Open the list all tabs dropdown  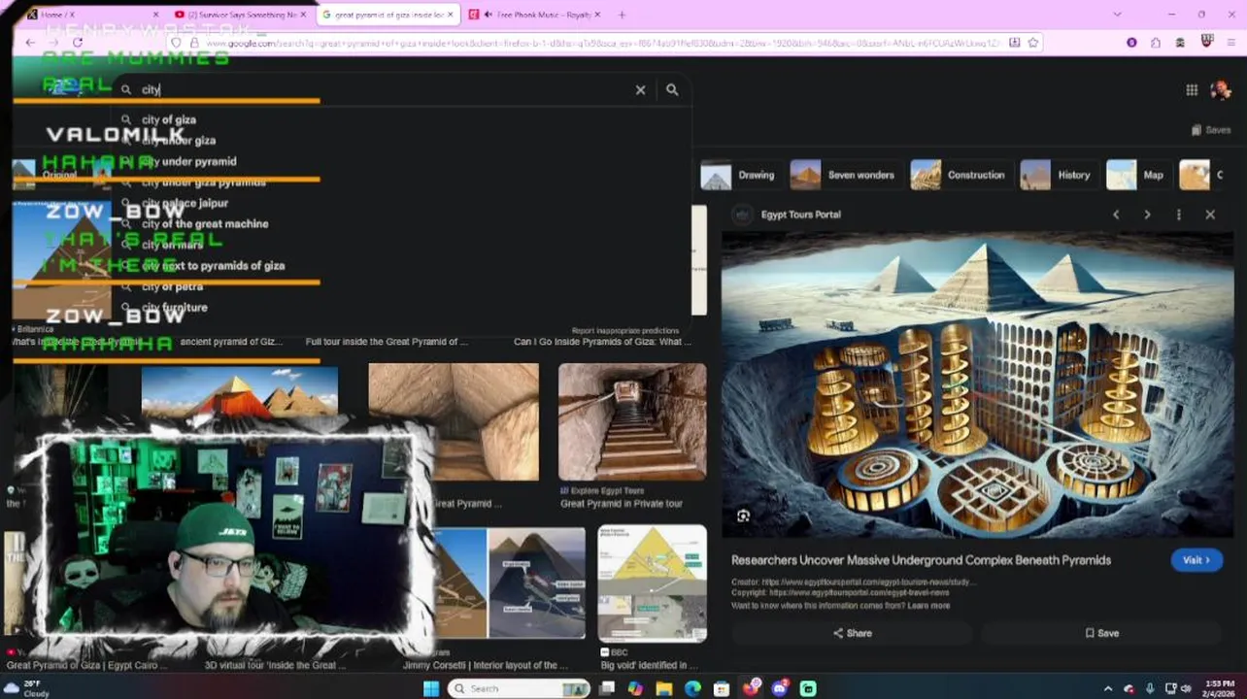coord(1117,15)
